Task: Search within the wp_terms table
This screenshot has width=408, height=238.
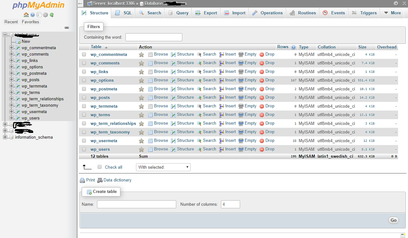Action: coord(207,115)
